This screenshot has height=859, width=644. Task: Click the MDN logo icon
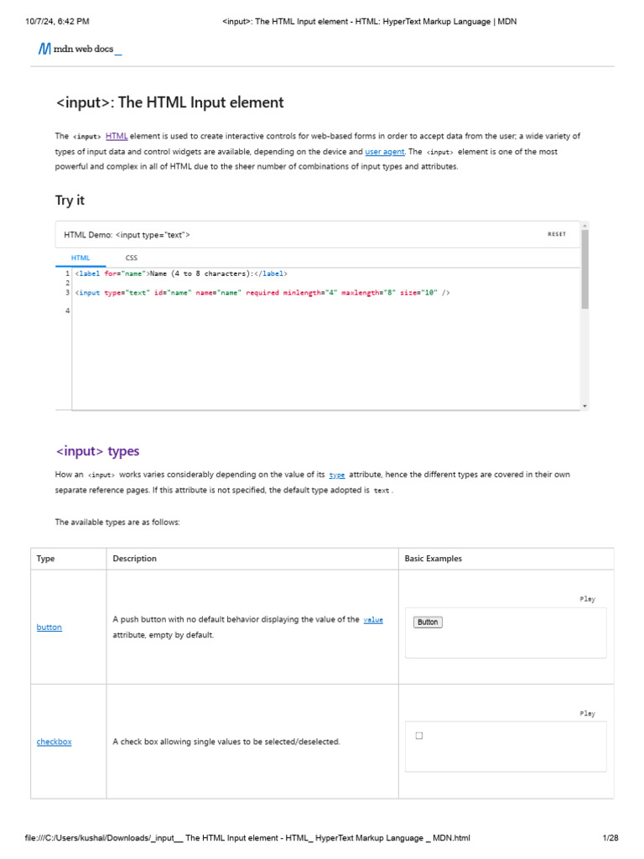point(44,49)
